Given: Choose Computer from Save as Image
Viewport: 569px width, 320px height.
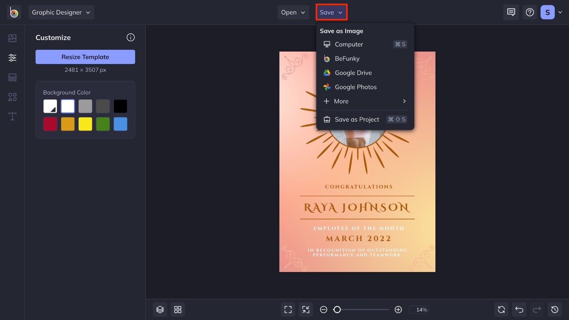Looking at the screenshot, I should (349, 44).
